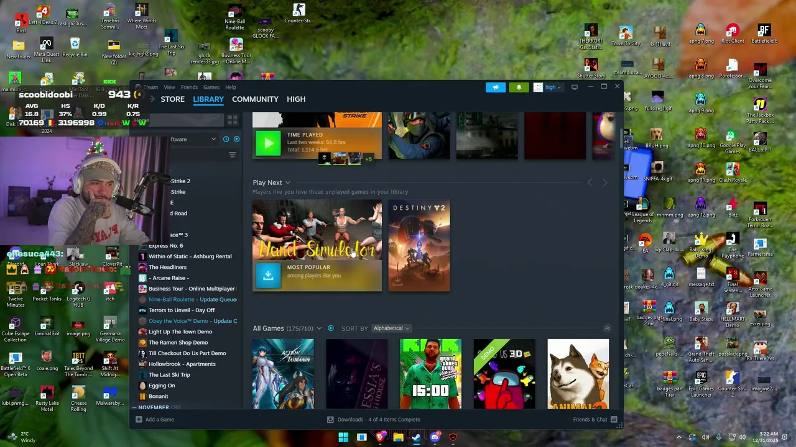Open the Games menu in Steam
The width and height of the screenshot is (796, 447).
[x=211, y=88]
